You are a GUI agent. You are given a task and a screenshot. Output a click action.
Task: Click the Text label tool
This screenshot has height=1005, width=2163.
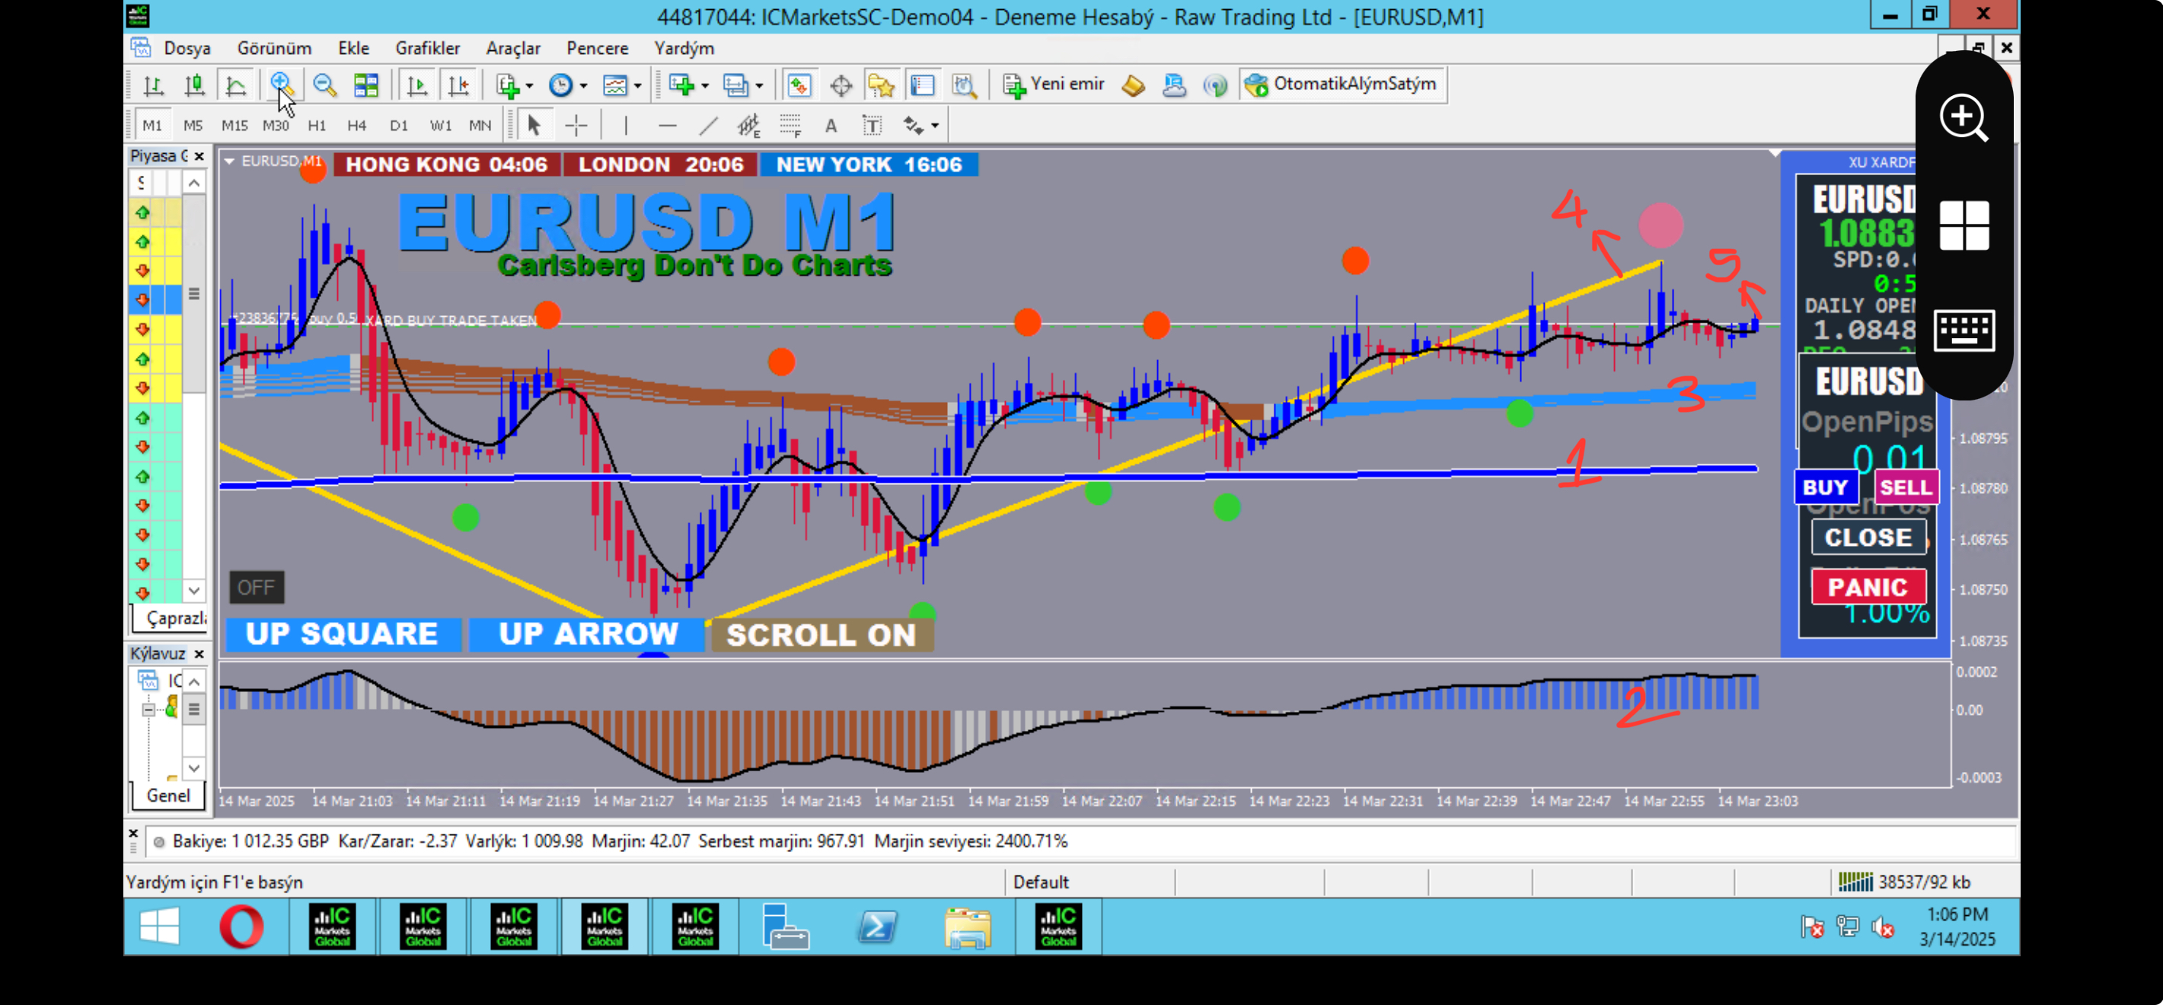coord(873,126)
